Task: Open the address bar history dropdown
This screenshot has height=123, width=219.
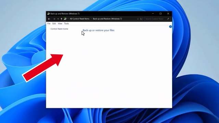Action: (x=138, y=19)
